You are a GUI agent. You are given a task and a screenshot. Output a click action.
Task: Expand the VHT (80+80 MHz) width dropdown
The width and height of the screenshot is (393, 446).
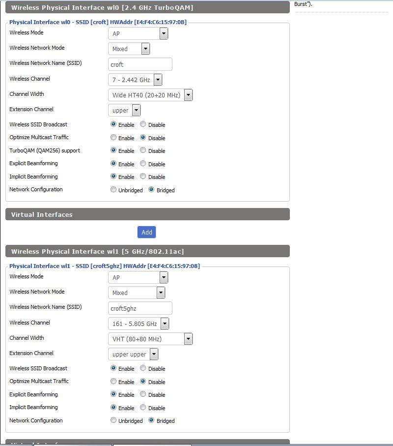coord(150,339)
